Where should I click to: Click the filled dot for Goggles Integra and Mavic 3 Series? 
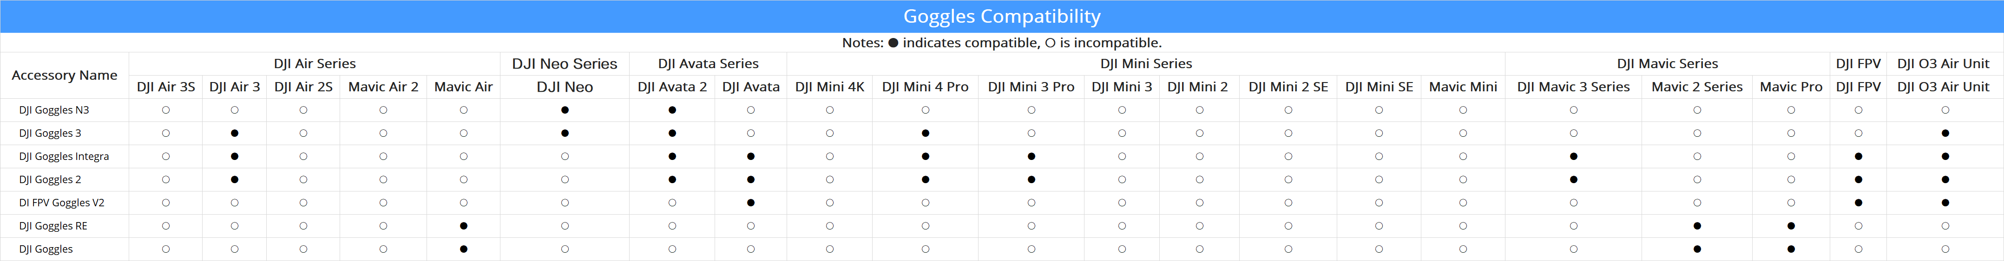(x=1573, y=157)
